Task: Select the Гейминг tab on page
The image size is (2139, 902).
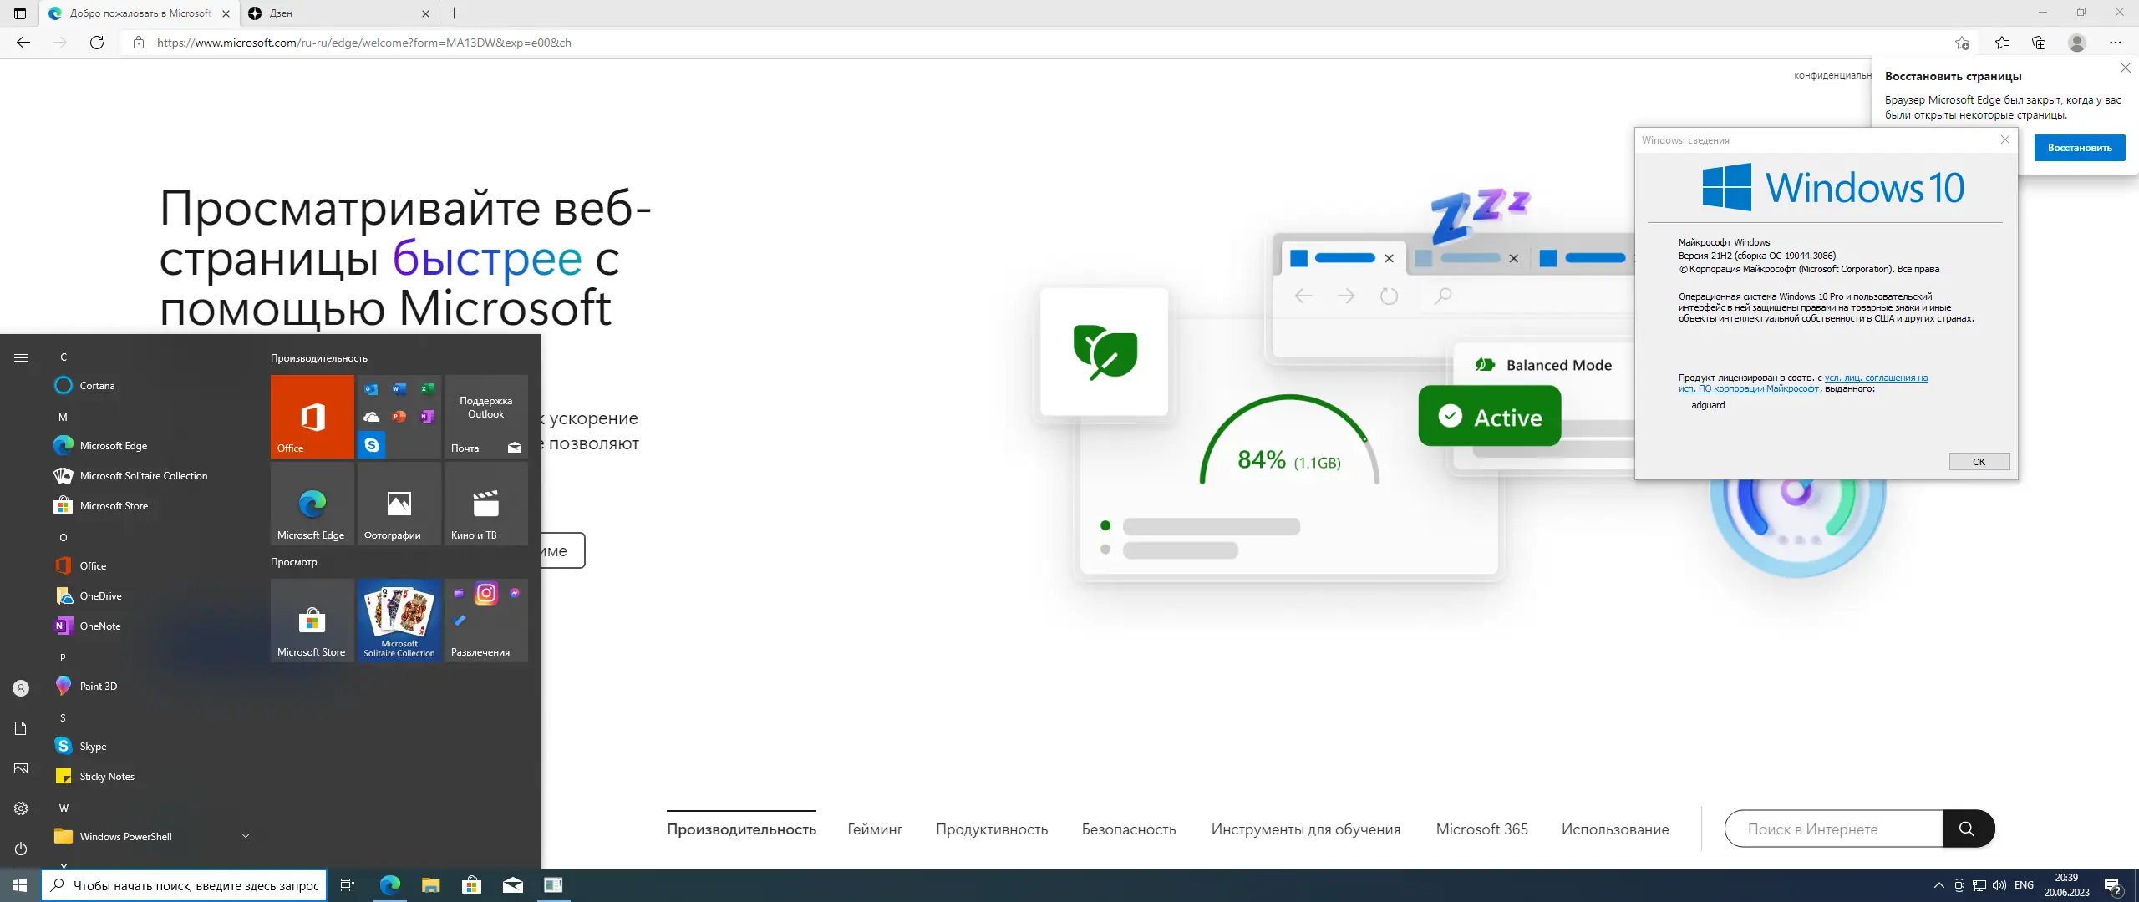Action: click(x=875, y=829)
